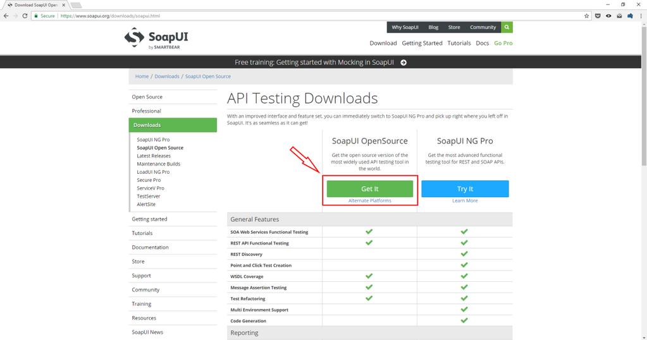The height and width of the screenshot is (340, 647).
Task: Click the blue Try It button
Action: coord(465,189)
